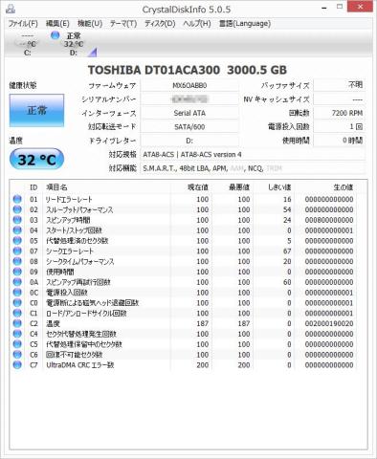Click status orb for 07 シークエラーレート

point(17,251)
